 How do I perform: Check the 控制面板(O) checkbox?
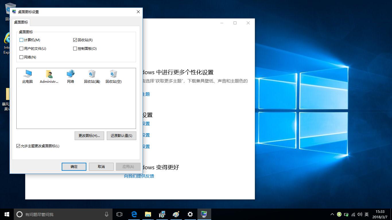(75, 48)
